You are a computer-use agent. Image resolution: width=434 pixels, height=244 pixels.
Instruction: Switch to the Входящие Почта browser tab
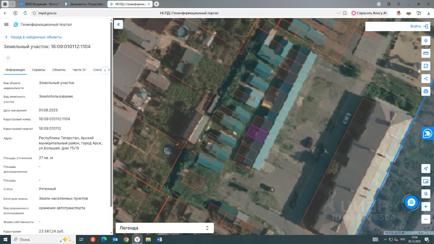(39, 4)
